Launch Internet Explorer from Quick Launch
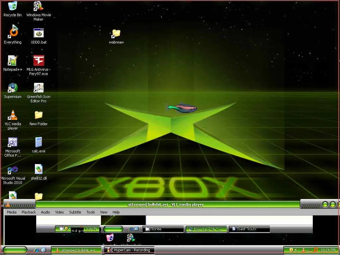The image size is (340, 255). click(37, 250)
